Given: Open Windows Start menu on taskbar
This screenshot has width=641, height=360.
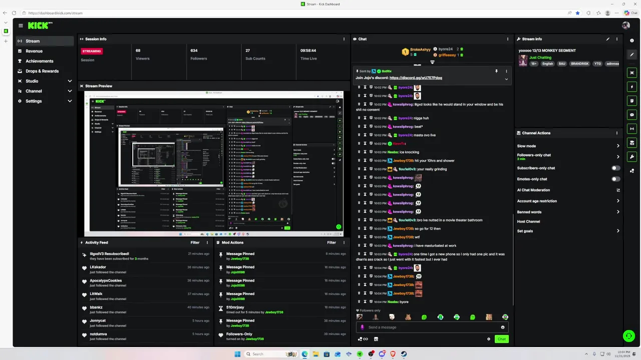Looking at the screenshot, I should (x=237, y=354).
